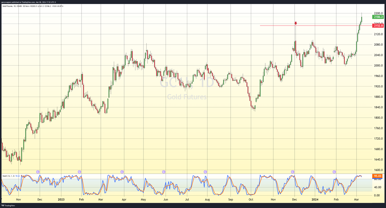386x208 pixels.
Task: Click the contract rollover icon above the Feb 2023 label
Action: tap(80, 172)
